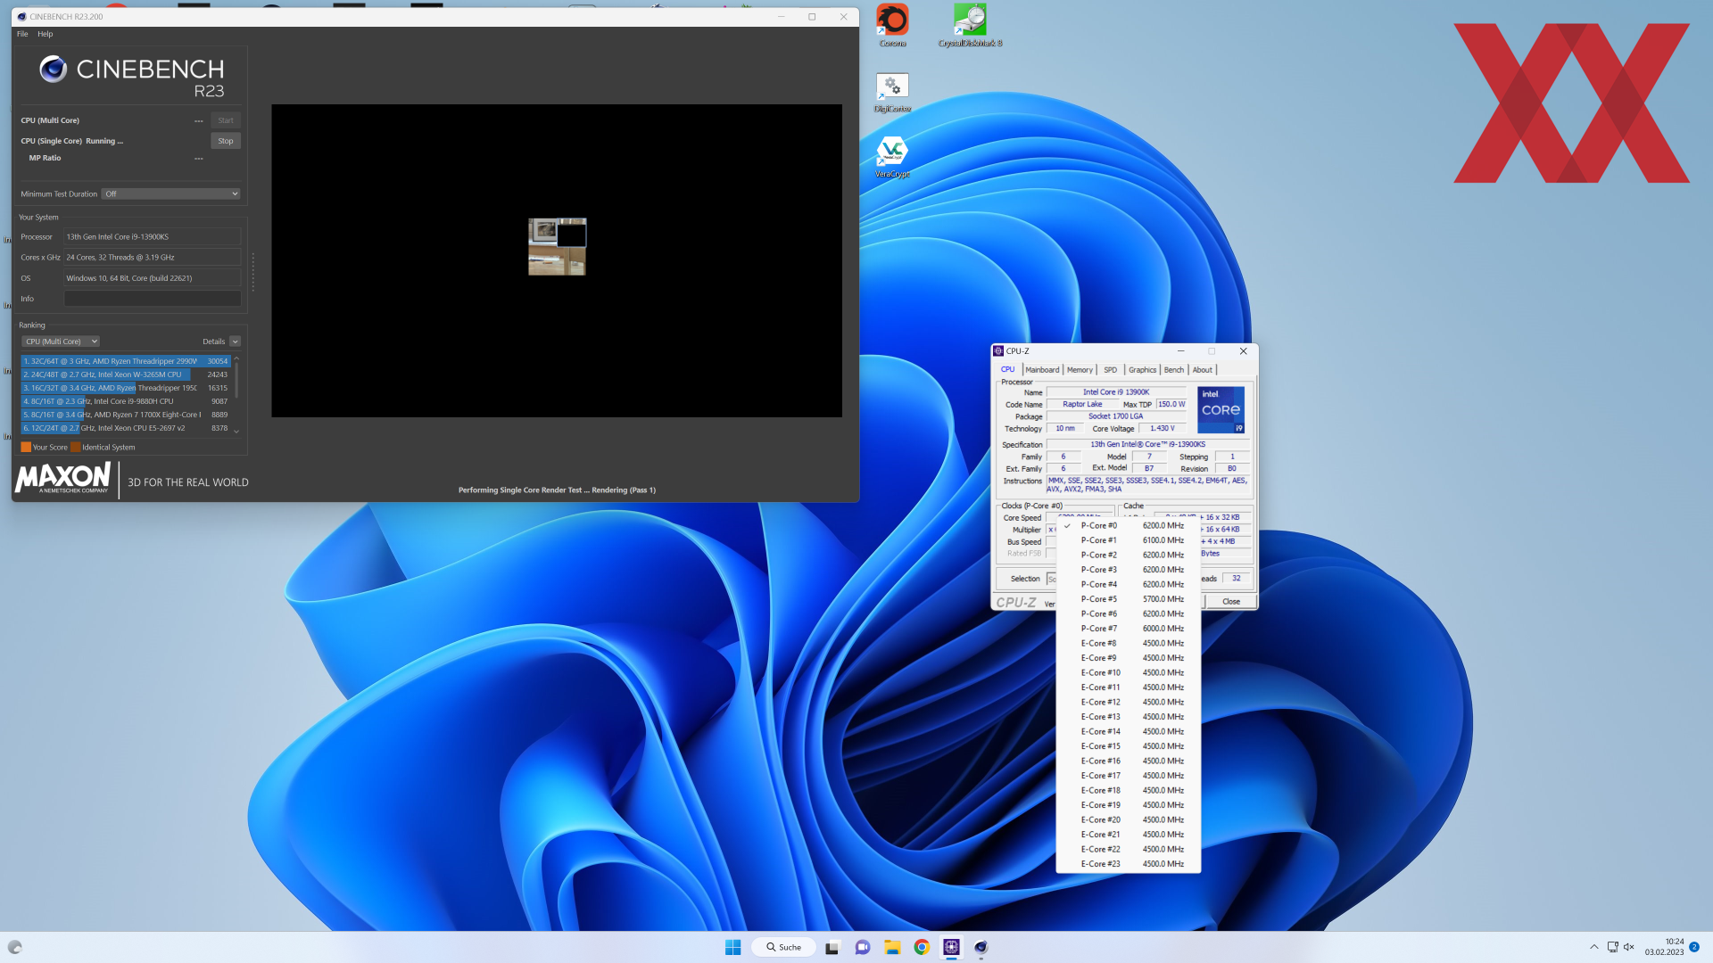Image resolution: width=1713 pixels, height=963 pixels.
Task: Open the DigiCortex desktop shortcut
Action: (x=892, y=92)
